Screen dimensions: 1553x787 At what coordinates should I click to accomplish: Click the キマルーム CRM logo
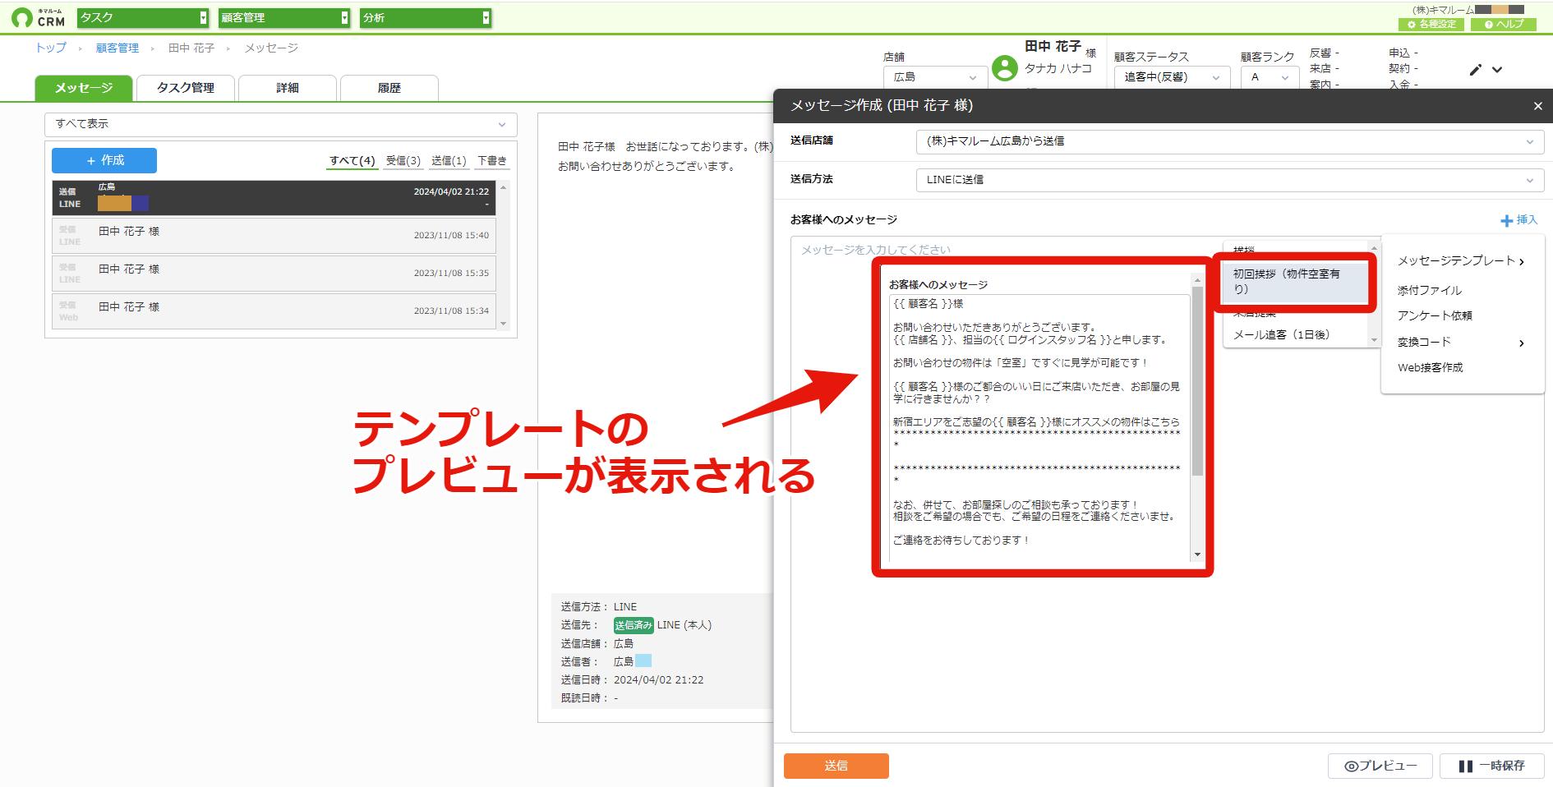coord(39,17)
